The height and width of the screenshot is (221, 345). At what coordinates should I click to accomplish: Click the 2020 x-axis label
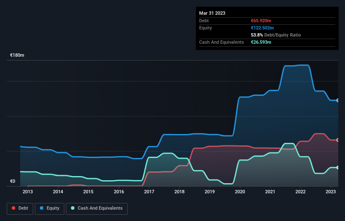pos(240,192)
